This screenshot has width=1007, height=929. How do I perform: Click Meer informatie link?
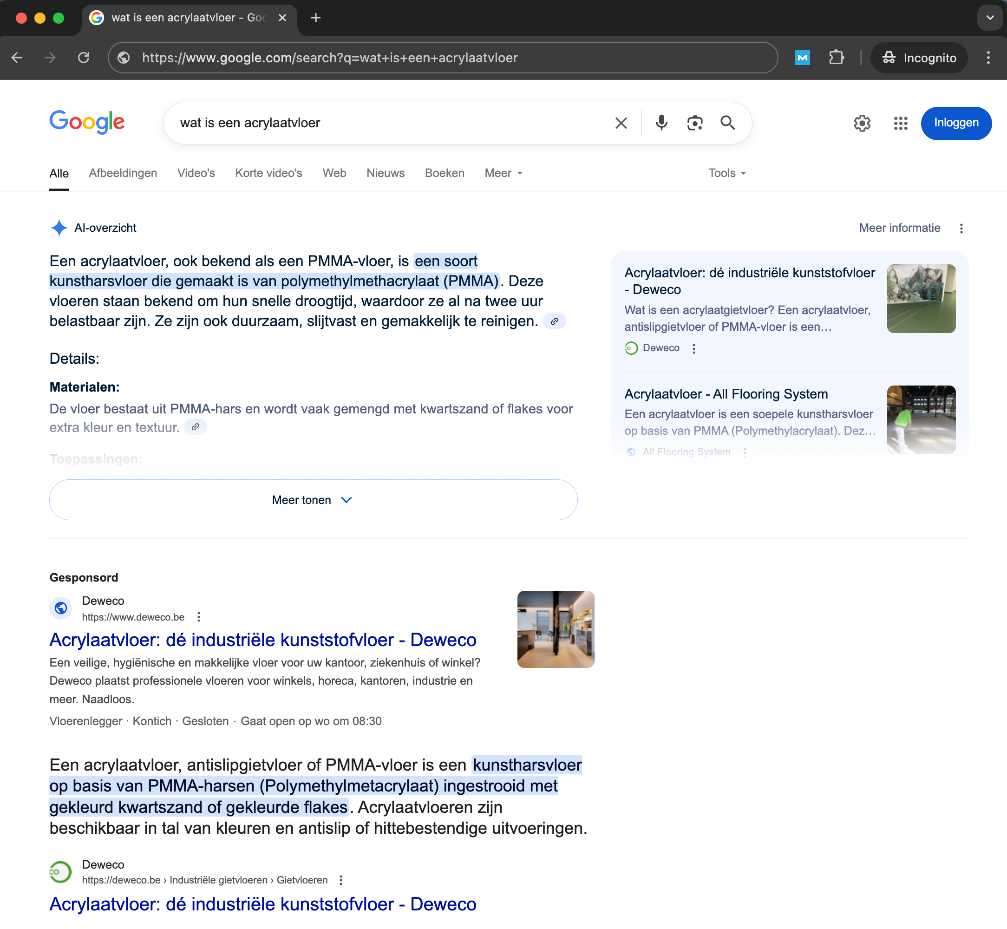(899, 228)
